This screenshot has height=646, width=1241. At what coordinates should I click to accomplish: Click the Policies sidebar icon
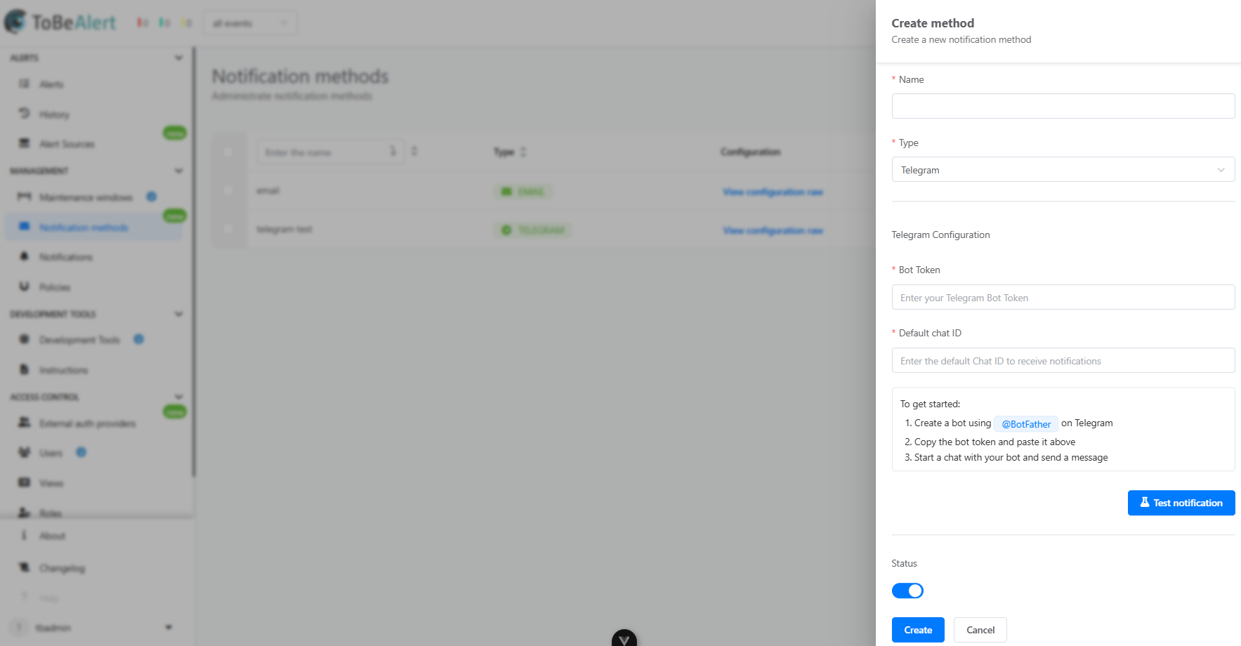click(25, 286)
